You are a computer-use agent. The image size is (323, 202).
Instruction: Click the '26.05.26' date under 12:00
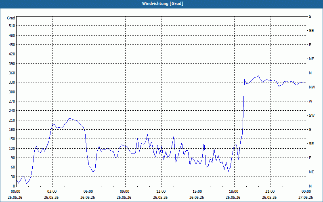[x=160, y=198]
